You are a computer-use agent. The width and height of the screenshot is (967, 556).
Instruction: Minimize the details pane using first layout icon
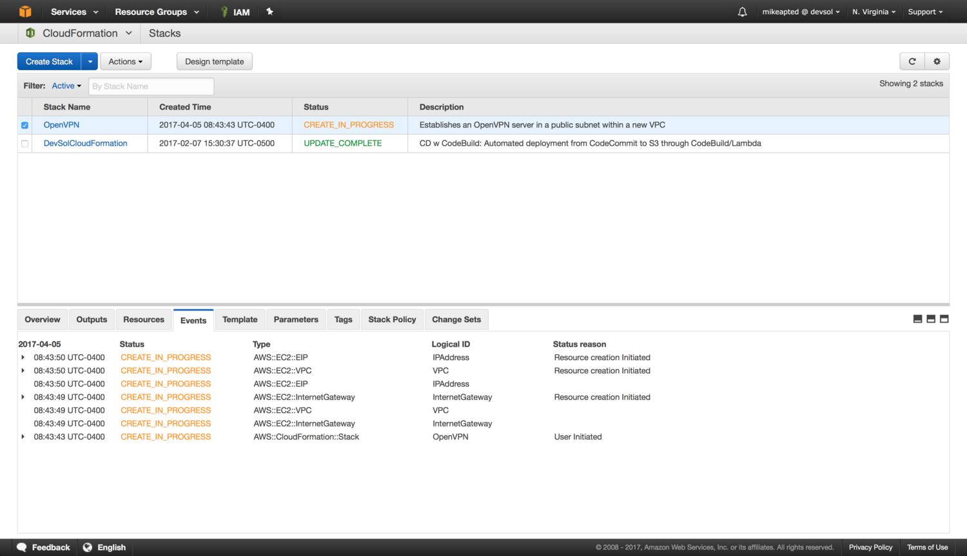917,319
